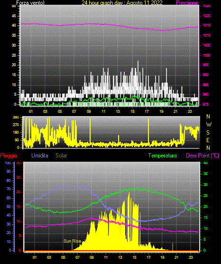Click the Dew Point (°C) legend label
The image size is (221, 264).
tap(203, 156)
